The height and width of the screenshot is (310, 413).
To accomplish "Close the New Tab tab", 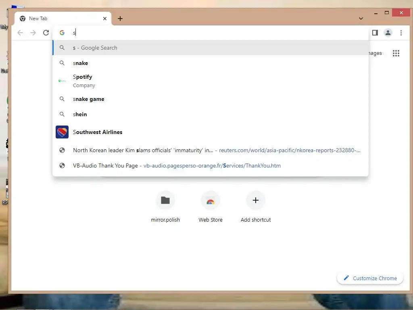I will coord(105,19).
